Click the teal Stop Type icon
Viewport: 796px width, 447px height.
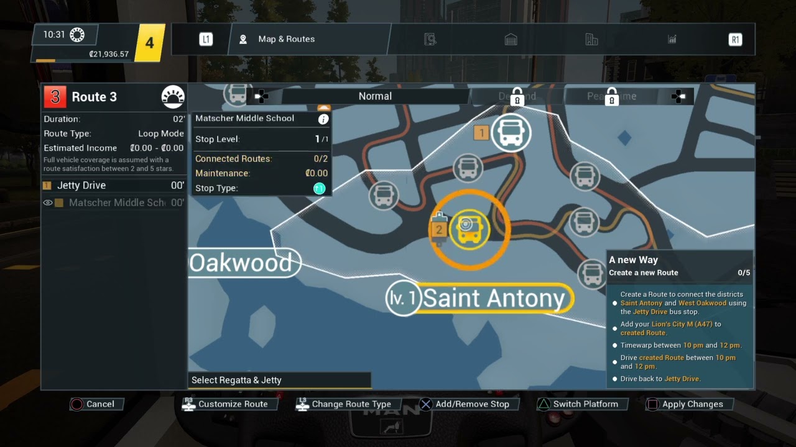(x=319, y=188)
